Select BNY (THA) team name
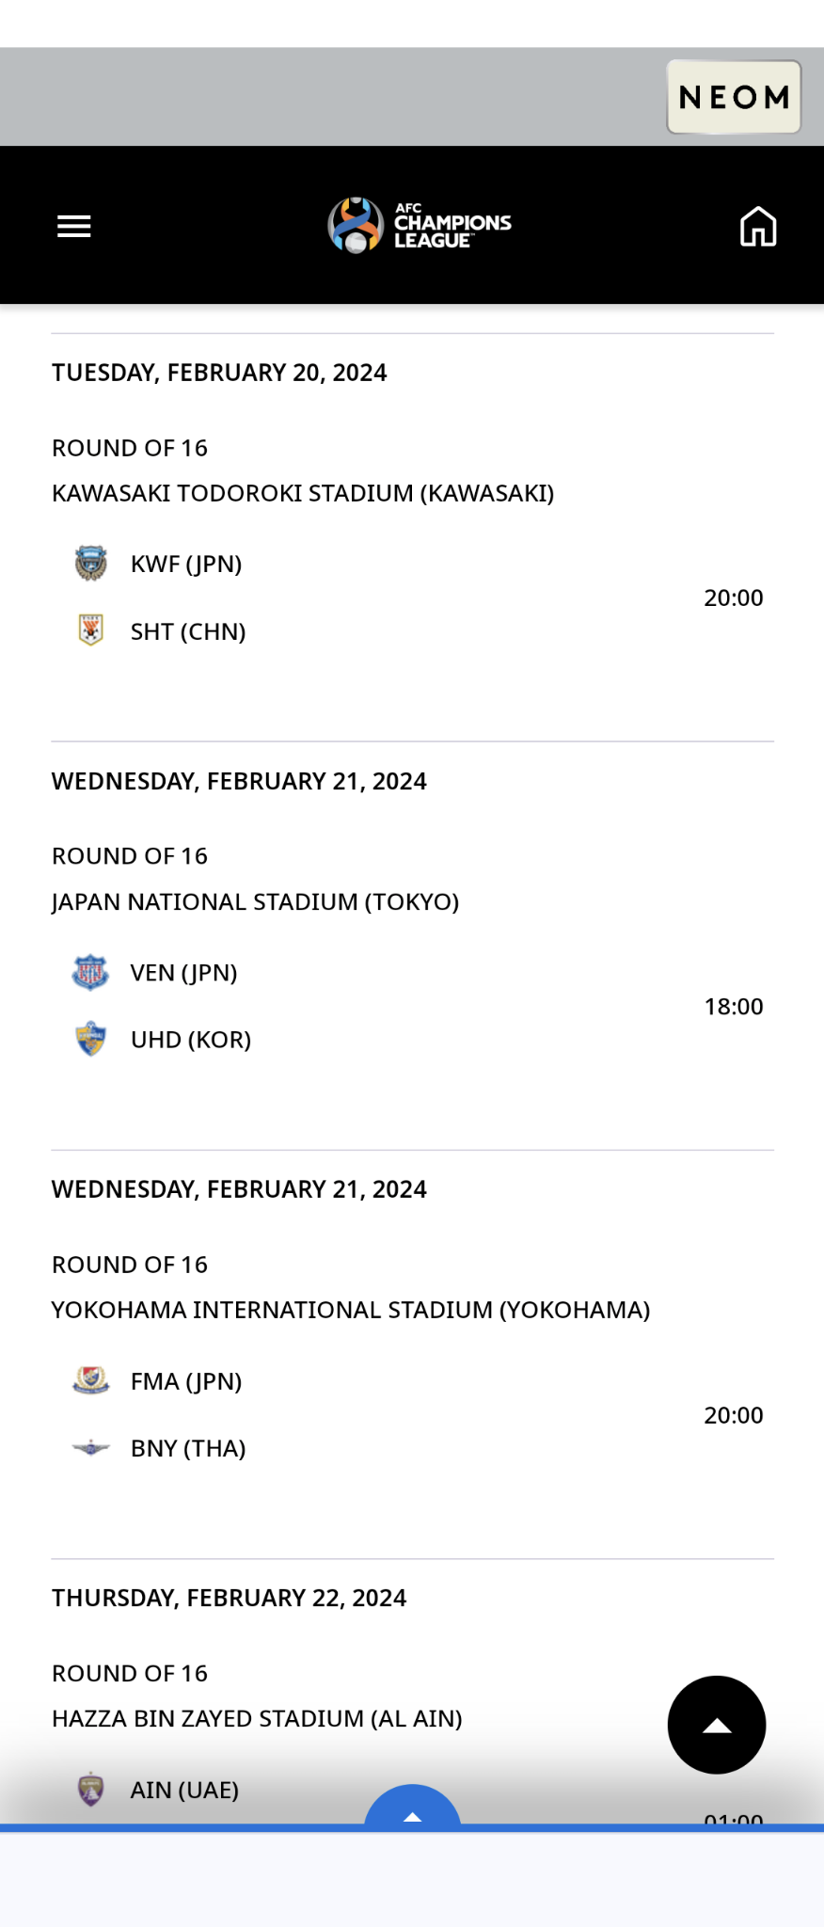This screenshot has width=824, height=1927. pyautogui.click(x=188, y=1448)
